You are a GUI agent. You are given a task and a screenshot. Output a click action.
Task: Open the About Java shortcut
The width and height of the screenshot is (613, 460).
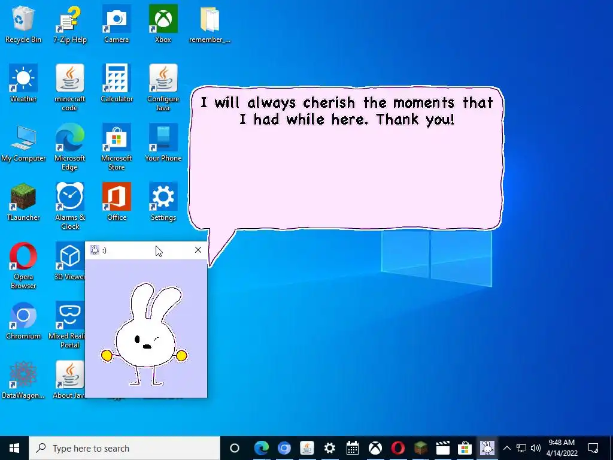(x=69, y=380)
